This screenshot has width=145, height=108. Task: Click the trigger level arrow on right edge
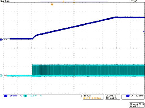144,32
